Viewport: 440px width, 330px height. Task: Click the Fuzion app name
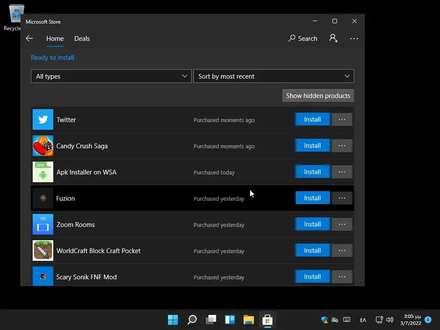point(65,199)
